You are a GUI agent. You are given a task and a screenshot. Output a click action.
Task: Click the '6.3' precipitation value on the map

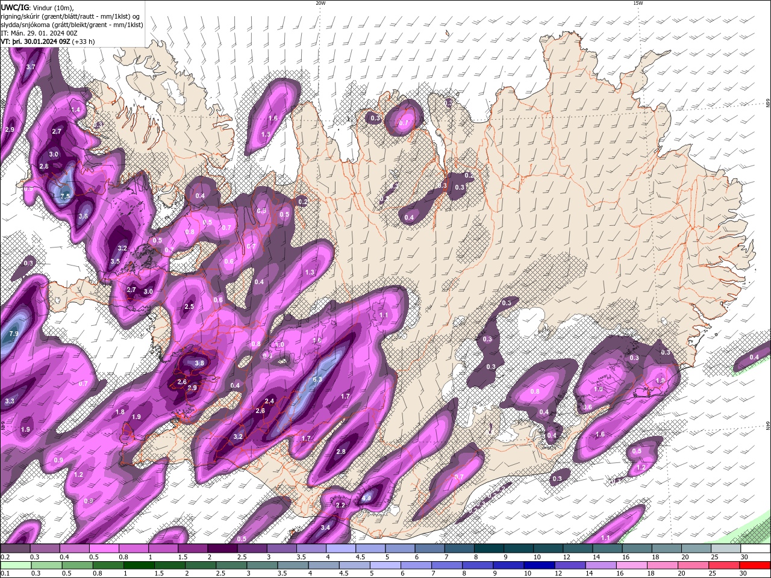click(318, 379)
